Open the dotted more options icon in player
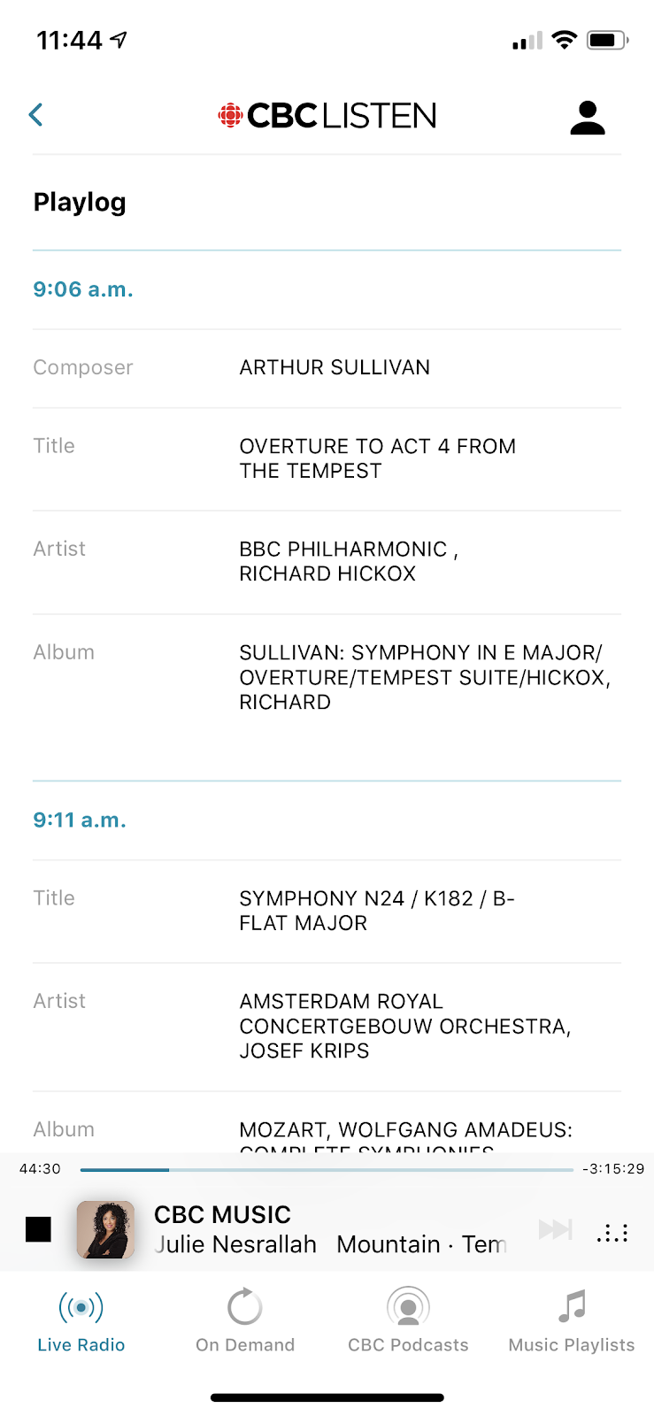 click(x=612, y=1232)
